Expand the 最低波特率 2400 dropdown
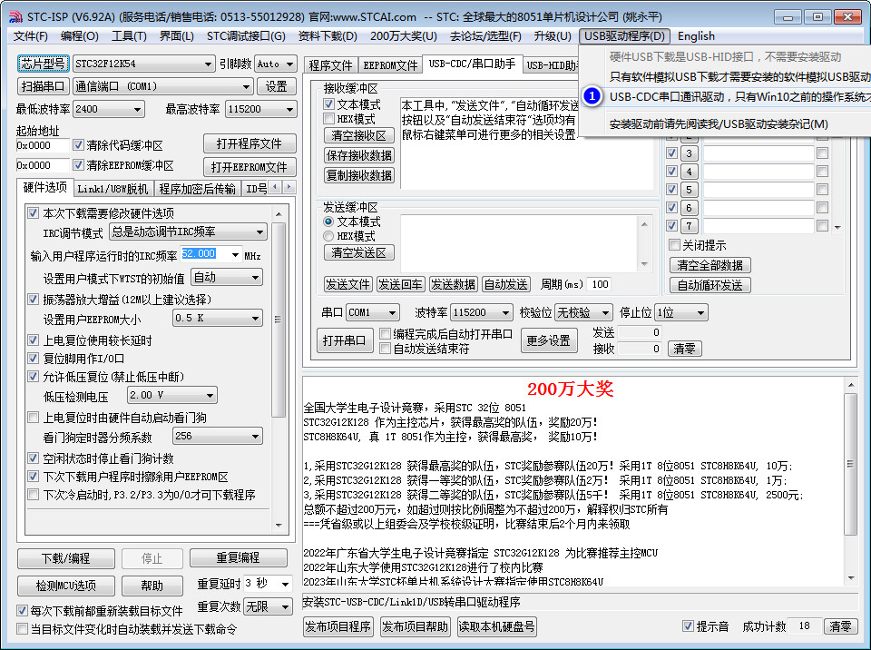 [137, 110]
